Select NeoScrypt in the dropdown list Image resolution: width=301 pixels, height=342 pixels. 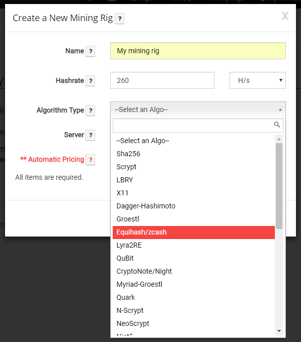click(x=194, y=324)
